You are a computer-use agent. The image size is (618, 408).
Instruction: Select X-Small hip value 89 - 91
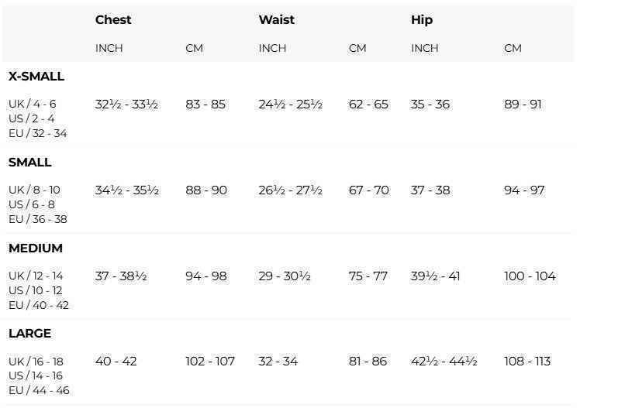(523, 105)
